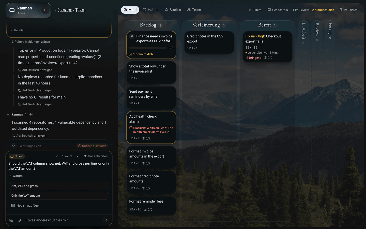Open the Kritische Befunde badge
The image size is (366, 229).
pyautogui.click(x=92, y=146)
